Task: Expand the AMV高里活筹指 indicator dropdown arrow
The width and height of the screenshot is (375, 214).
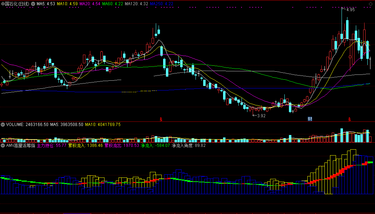Action: tap(3, 145)
